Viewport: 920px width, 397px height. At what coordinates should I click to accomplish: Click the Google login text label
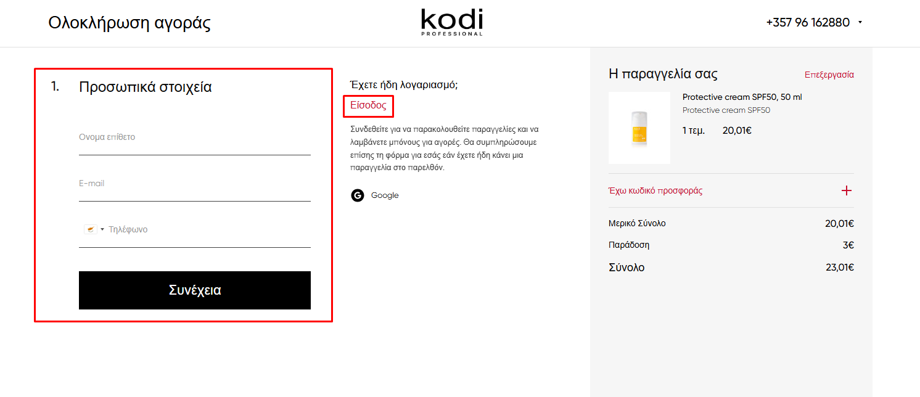385,195
